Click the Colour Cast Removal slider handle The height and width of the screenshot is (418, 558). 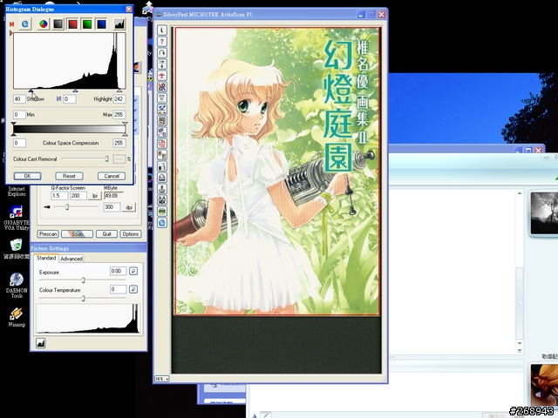click(106, 158)
